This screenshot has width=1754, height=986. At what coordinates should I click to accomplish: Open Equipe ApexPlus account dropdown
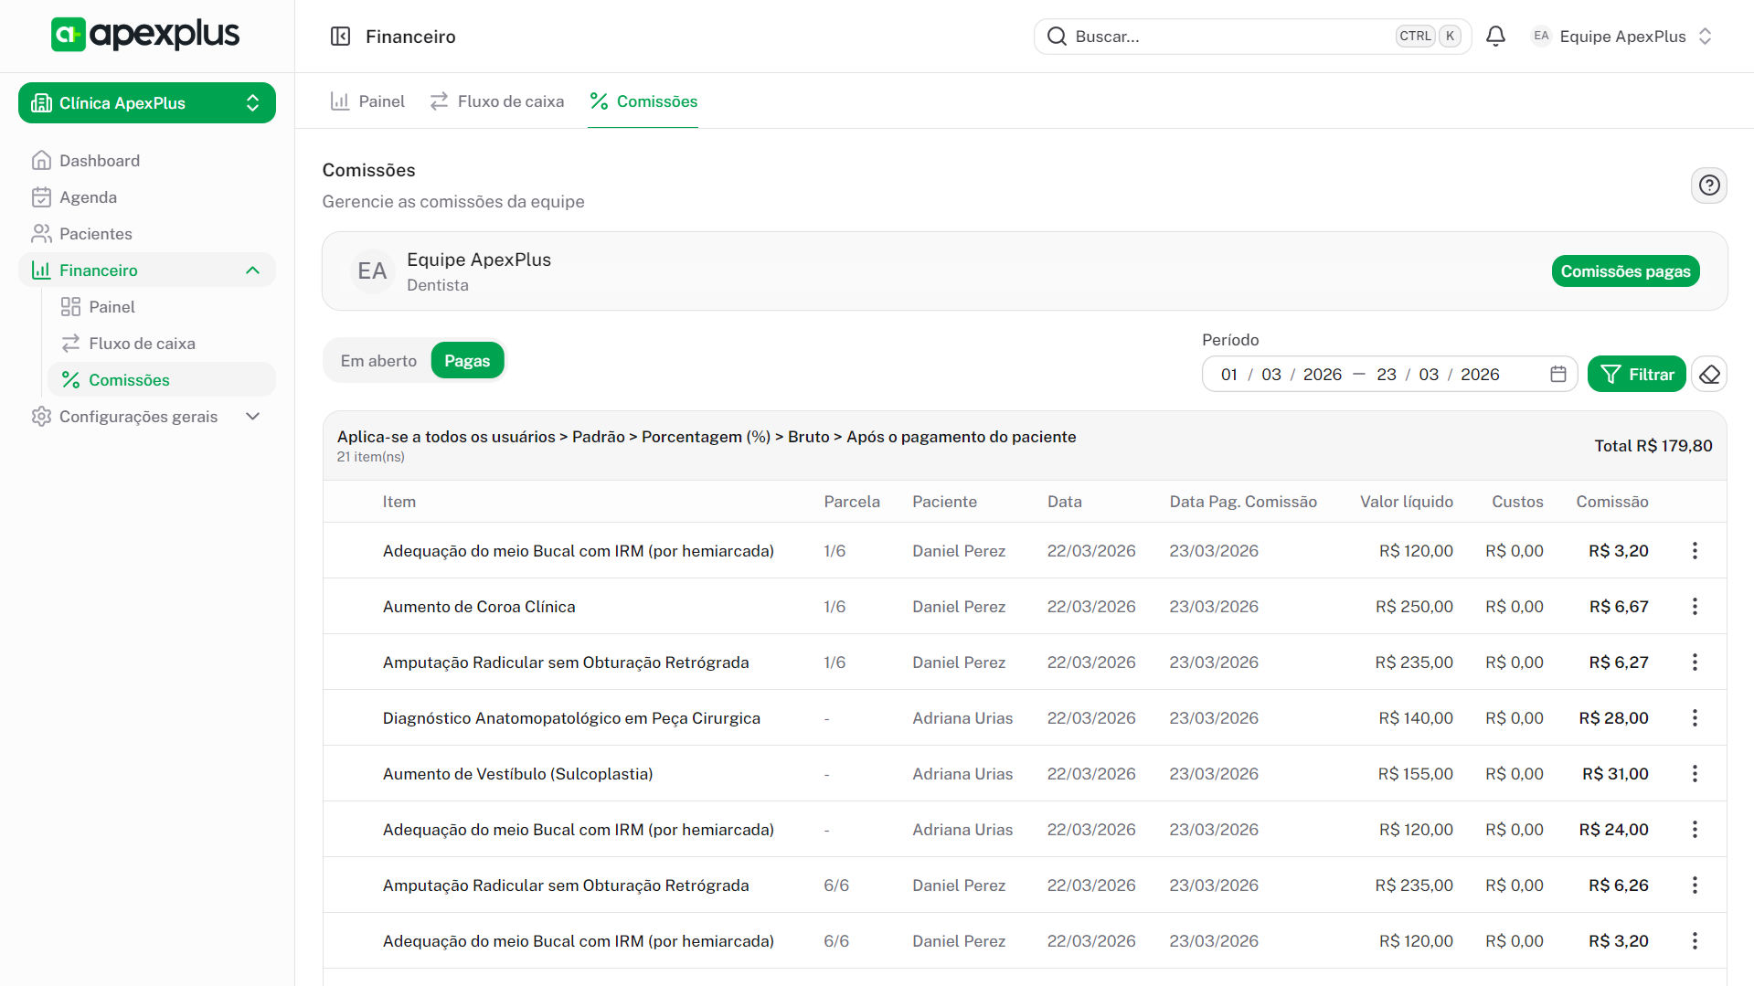(1621, 37)
